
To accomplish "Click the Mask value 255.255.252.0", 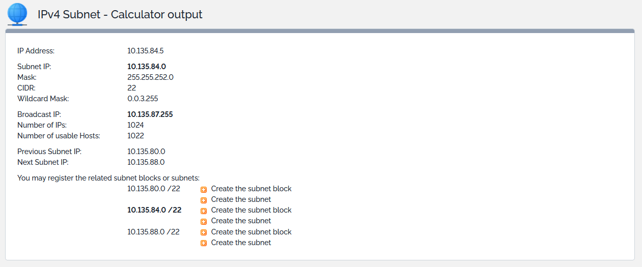I will click(150, 77).
